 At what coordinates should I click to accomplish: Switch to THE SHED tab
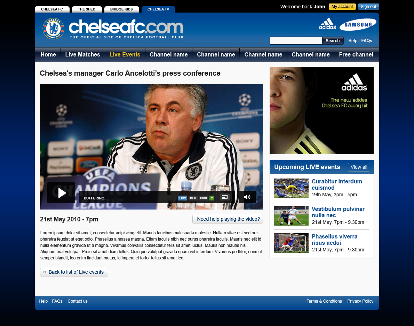(x=87, y=9)
